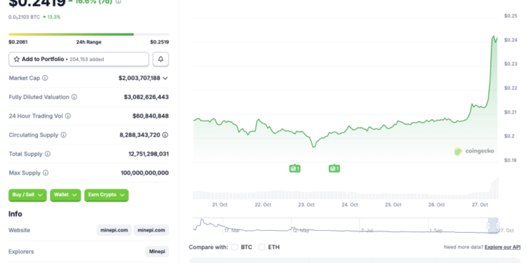
Task: Click the value $3,082,626,443
Action: coord(147,97)
